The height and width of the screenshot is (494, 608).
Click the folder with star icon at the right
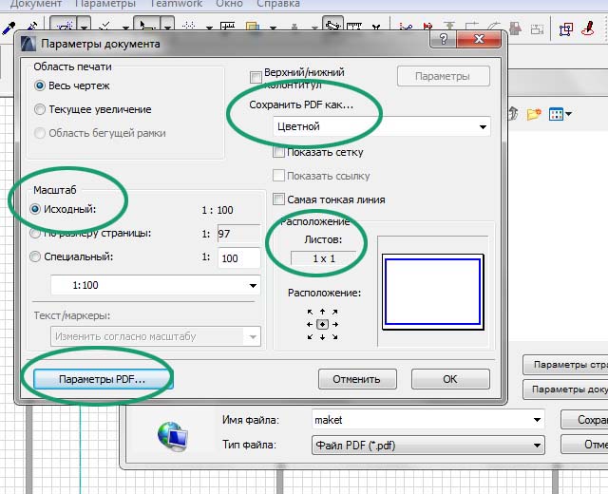[534, 114]
